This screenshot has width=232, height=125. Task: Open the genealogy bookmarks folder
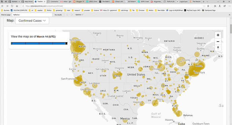click(x=58, y=10)
